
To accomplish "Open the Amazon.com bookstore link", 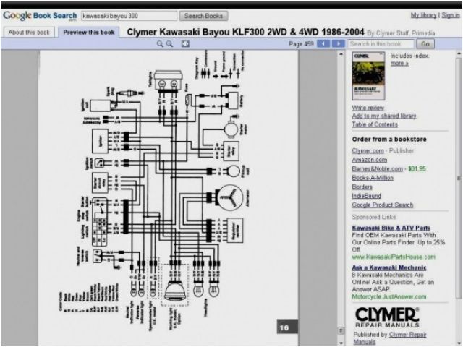I will pos(369,159).
